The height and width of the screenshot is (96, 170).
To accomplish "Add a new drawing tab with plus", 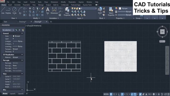I will coord(51,22).
